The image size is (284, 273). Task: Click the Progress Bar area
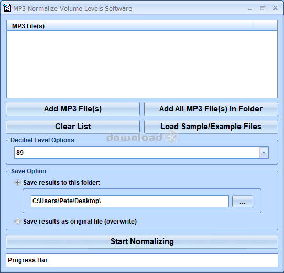click(142, 260)
